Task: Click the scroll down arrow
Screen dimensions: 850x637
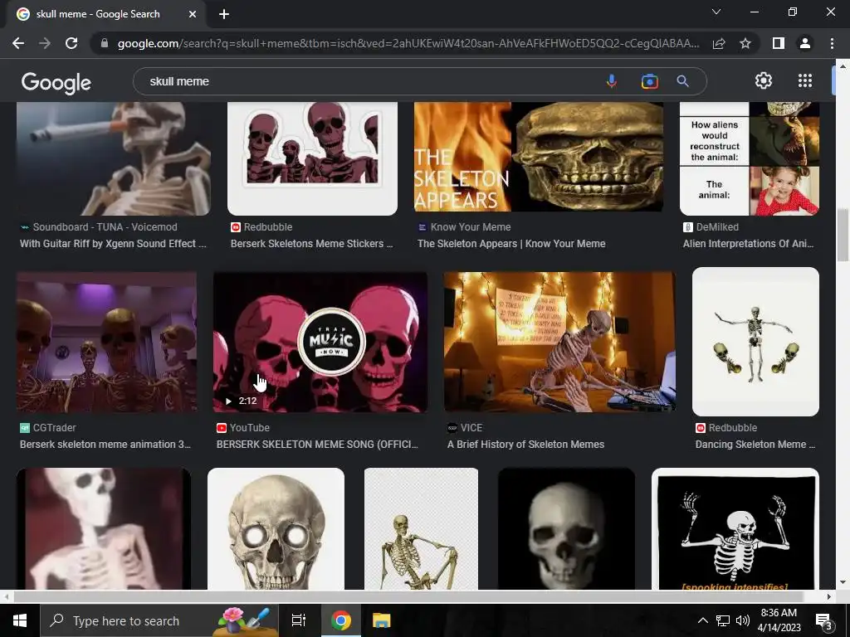Action: tap(842, 583)
